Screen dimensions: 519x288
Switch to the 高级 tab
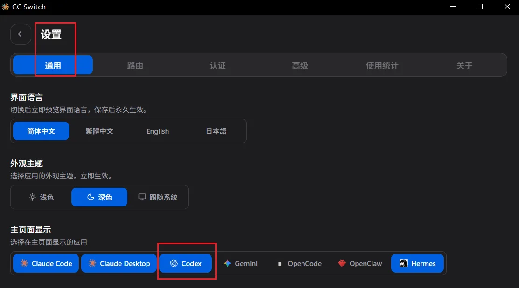(300, 65)
